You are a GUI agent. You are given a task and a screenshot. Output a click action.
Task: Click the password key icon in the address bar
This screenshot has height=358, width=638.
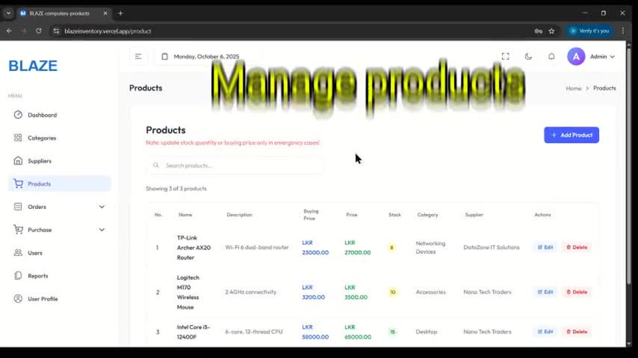(538, 31)
